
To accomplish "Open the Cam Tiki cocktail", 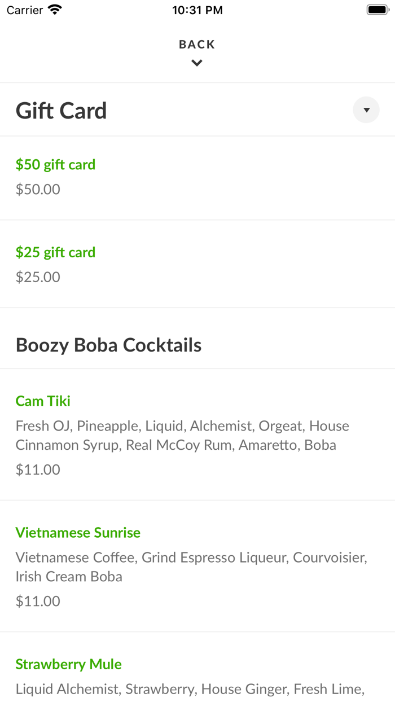I will 43,401.
